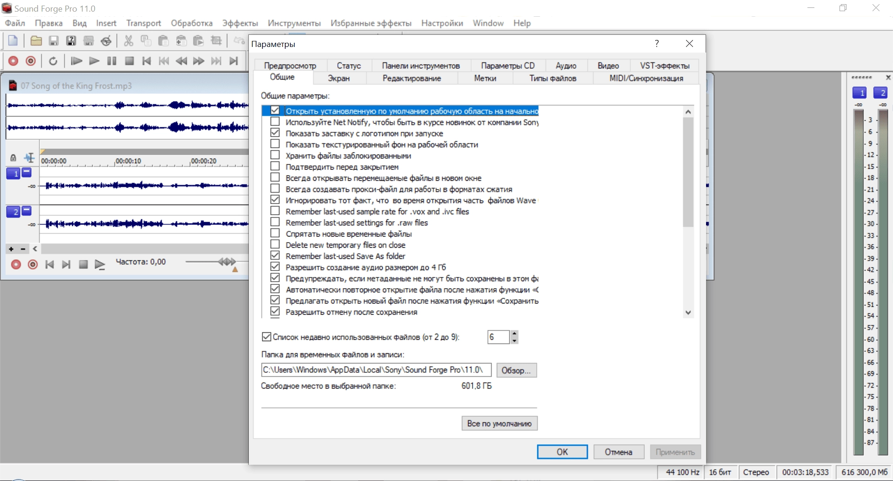893x481 pixels.
Task: Click Go to Start in main transport bar
Action: click(147, 61)
